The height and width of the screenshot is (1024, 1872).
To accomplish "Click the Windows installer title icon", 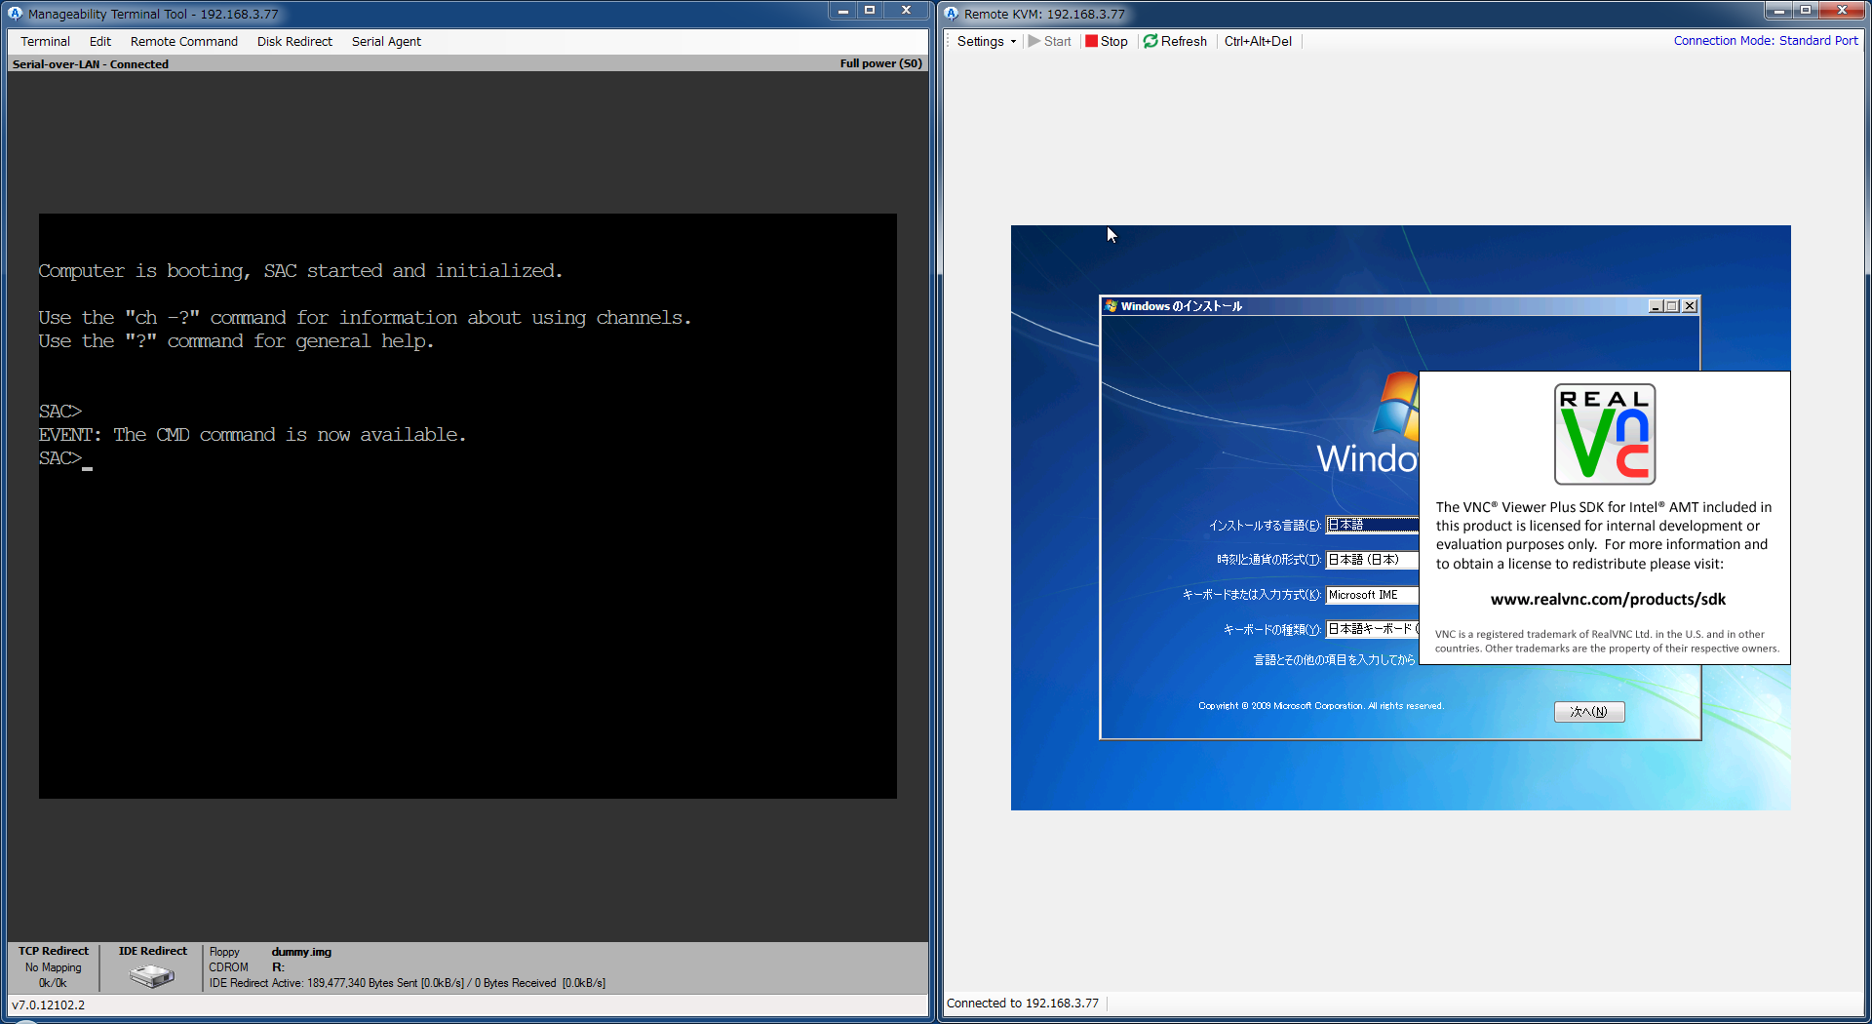I will pyautogui.click(x=1111, y=306).
